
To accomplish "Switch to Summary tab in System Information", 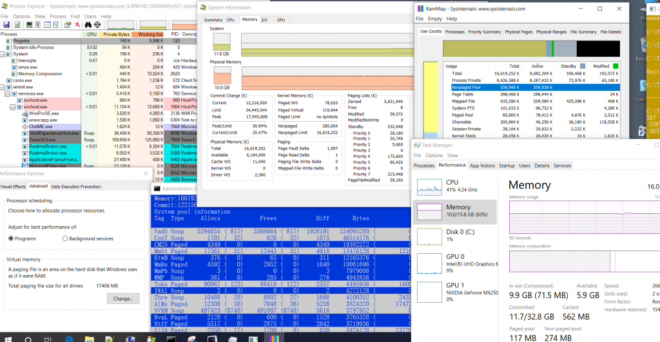I will click(x=213, y=20).
